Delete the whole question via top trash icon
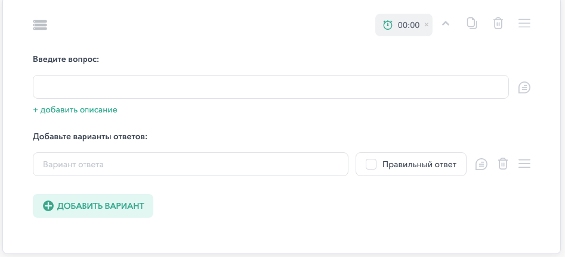The height and width of the screenshot is (257, 565). [498, 23]
